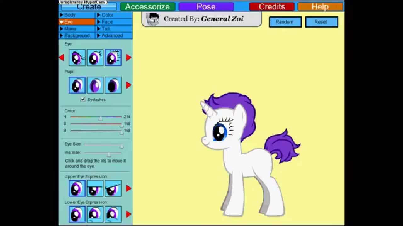Image resolution: width=403 pixels, height=226 pixels.
Task: Switch to the Pose tab
Action: pos(206,7)
